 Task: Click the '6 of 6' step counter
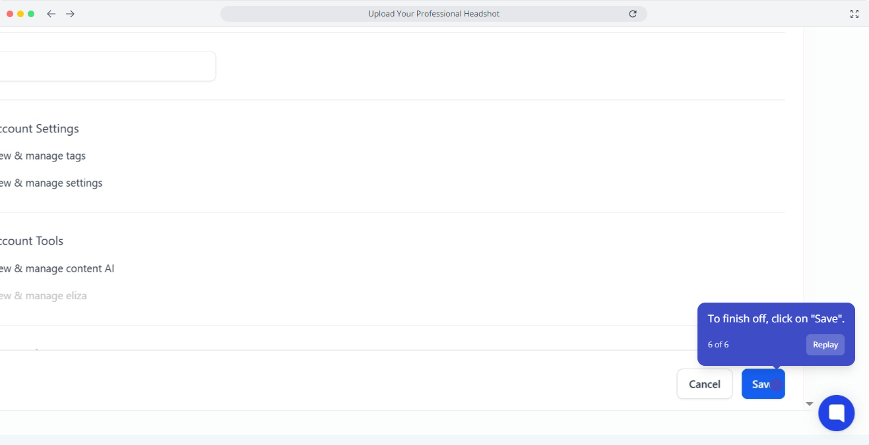718,345
